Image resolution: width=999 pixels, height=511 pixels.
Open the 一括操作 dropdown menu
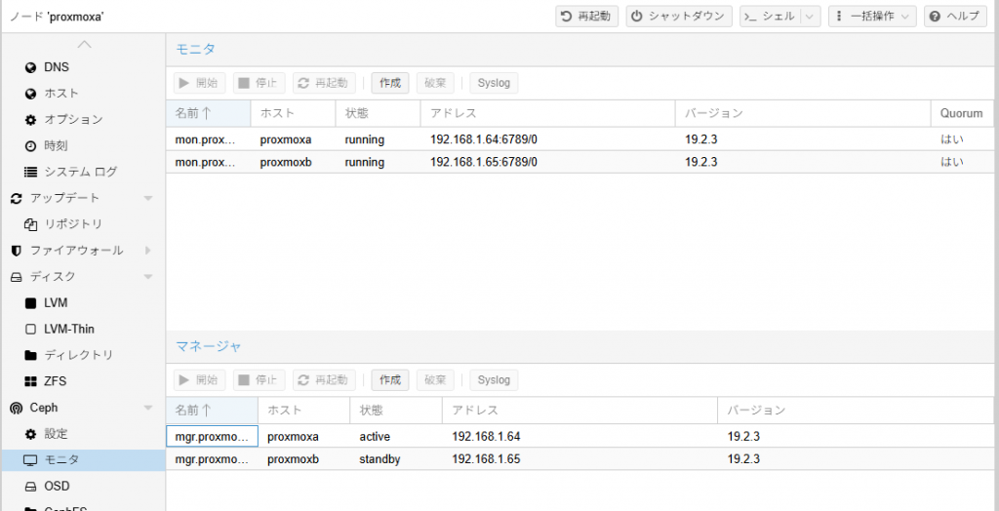click(871, 17)
